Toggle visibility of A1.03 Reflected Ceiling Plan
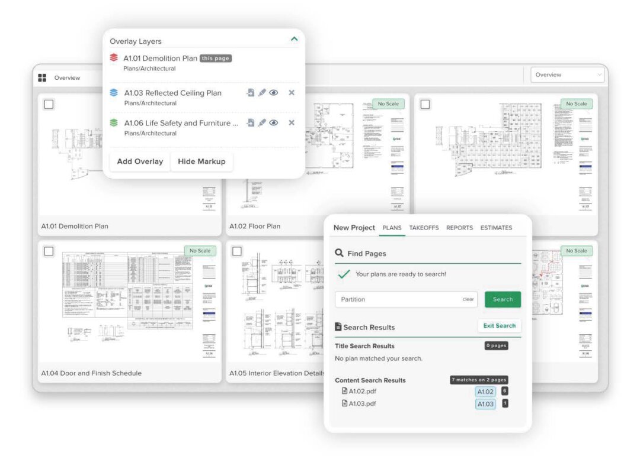 [273, 93]
